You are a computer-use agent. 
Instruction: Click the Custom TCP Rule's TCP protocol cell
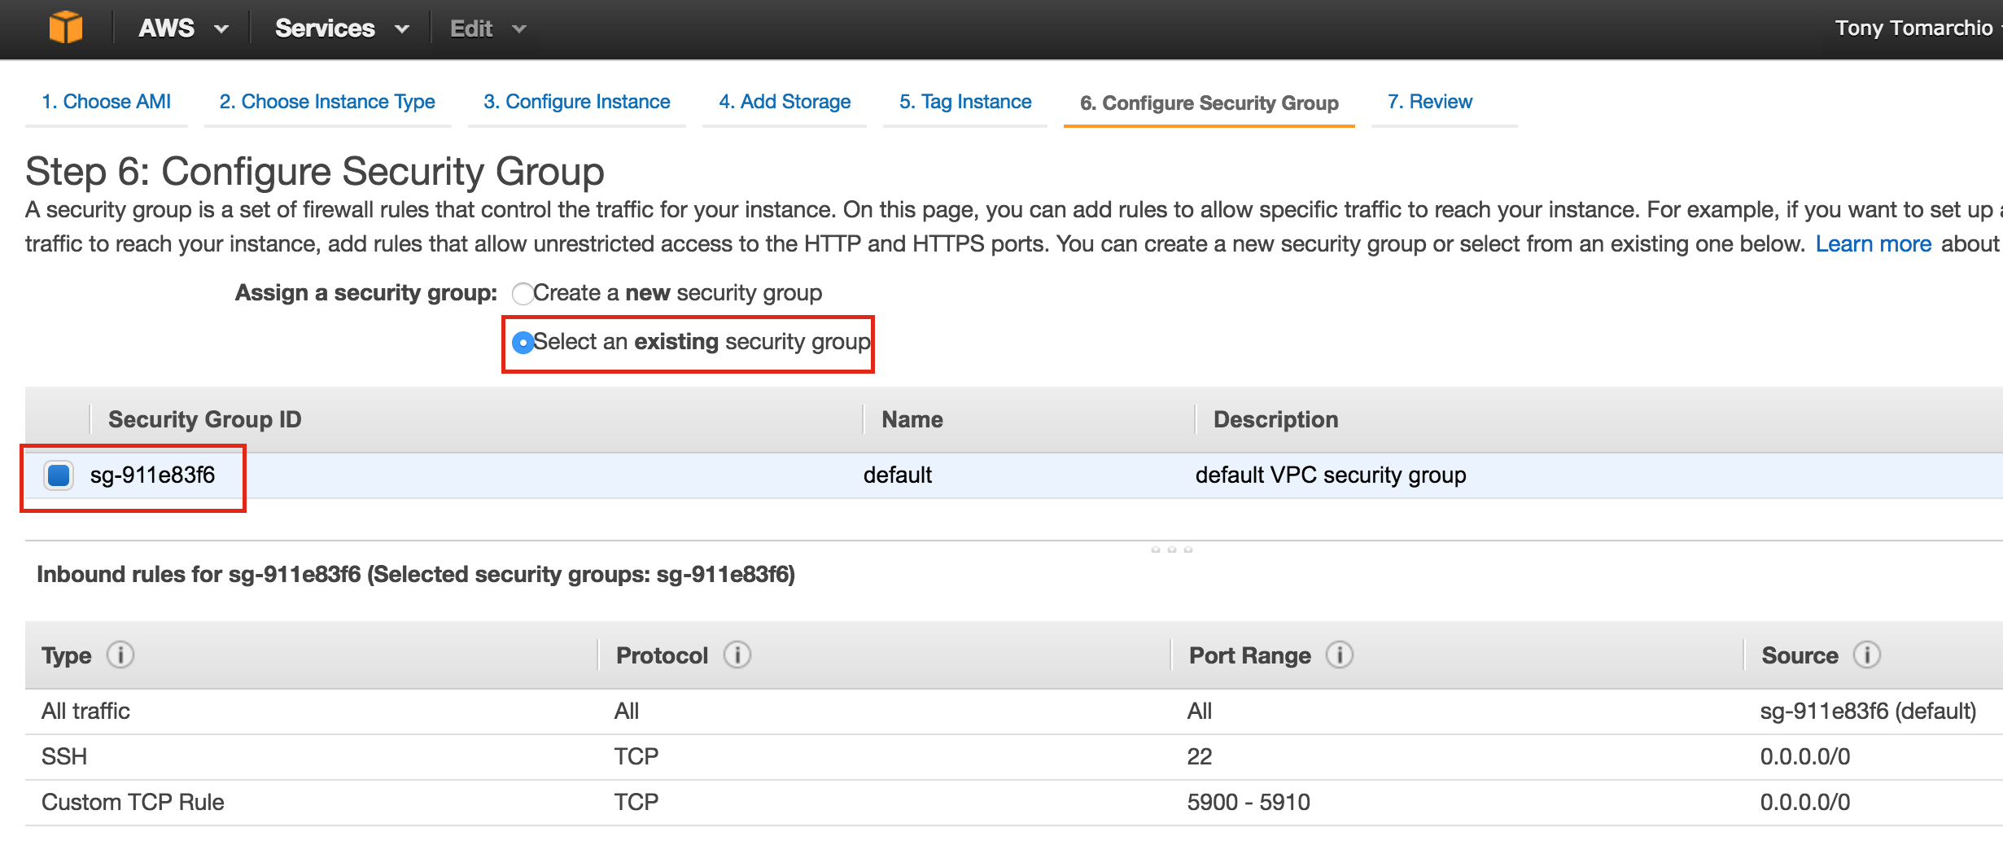coord(636,802)
